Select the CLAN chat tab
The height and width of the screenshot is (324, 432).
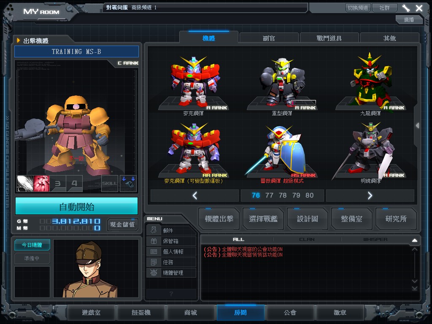click(x=307, y=240)
